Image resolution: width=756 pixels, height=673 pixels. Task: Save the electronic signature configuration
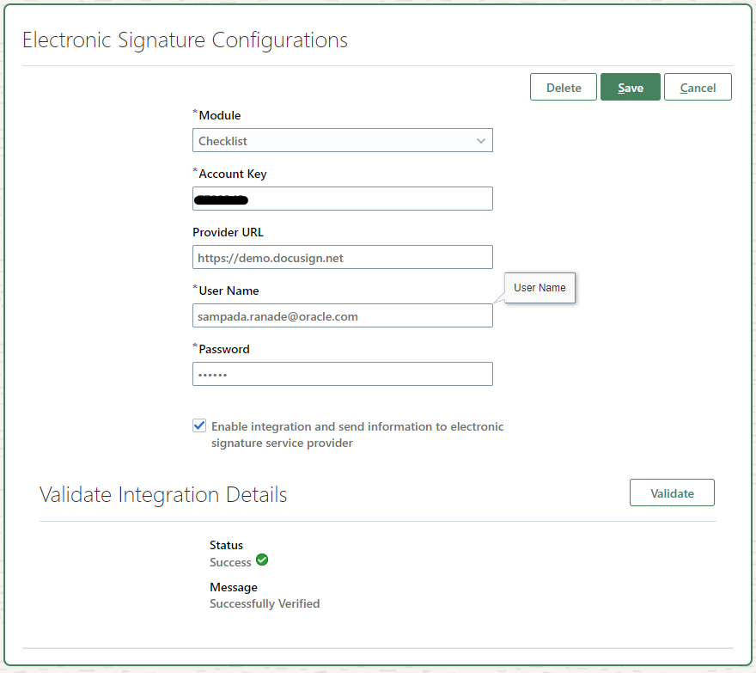pos(630,88)
